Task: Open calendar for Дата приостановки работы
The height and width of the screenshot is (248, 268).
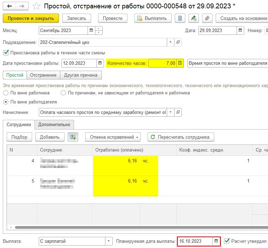Action: tap(100, 63)
